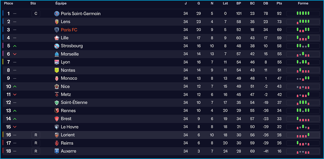
Task: Sort table by DB column header
Action: click(266, 3)
